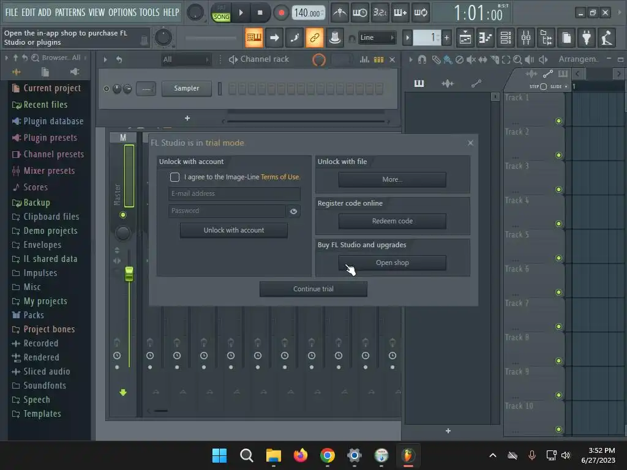Focus the Password field
The image size is (627, 470).
(x=227, y=211)
